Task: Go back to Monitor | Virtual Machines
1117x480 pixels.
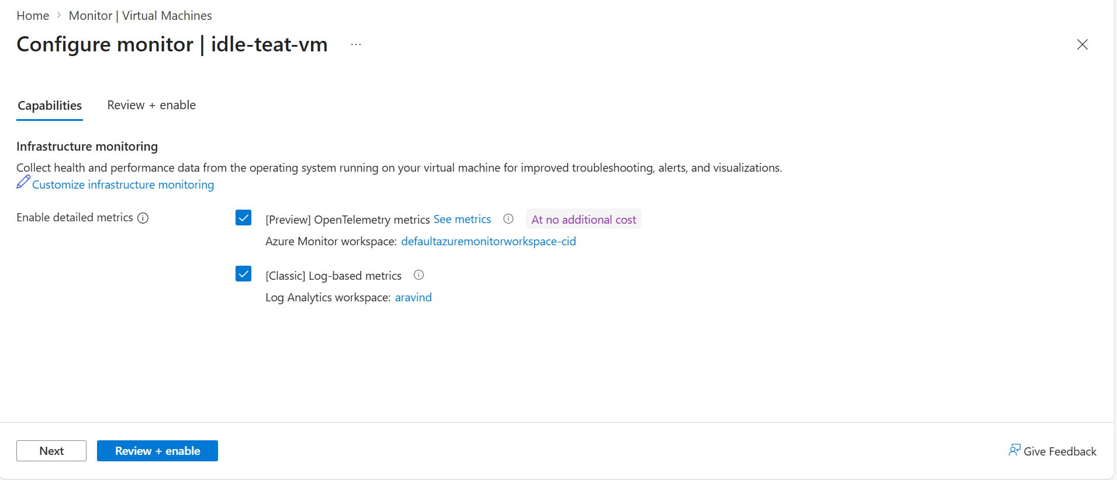Action: click(x=140, y=16)
